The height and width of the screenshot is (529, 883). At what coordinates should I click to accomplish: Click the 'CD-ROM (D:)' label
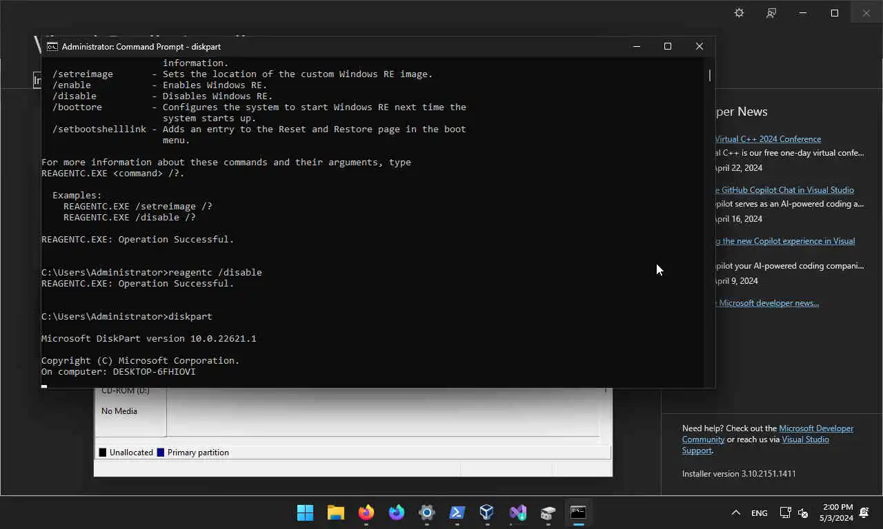[126, 391]
